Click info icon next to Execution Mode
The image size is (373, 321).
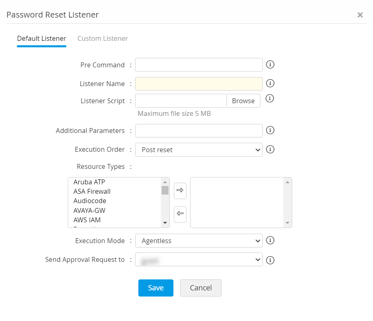[270, 240]
